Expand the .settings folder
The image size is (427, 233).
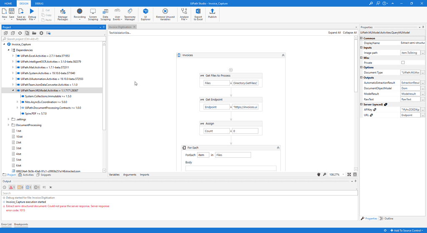pyautogui.click(x=8, y=119)
